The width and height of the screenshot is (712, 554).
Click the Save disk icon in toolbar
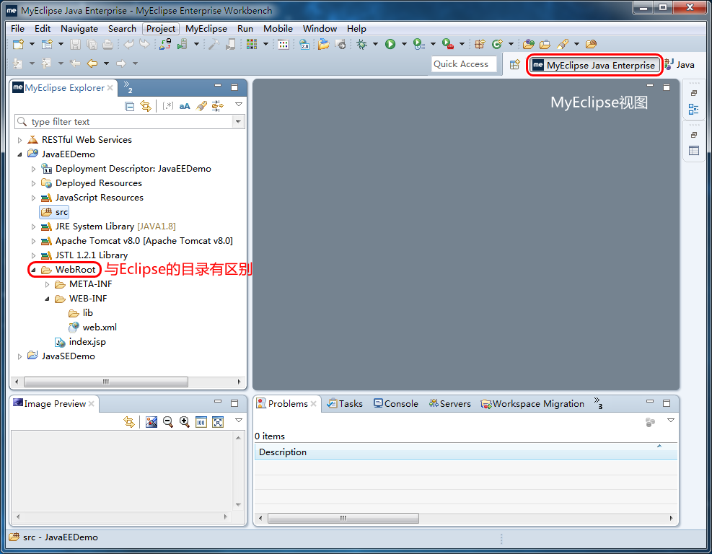(x=75, y=44)
